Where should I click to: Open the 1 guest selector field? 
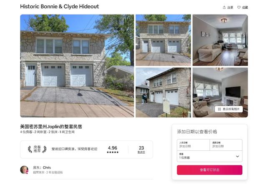coord(209,156)
